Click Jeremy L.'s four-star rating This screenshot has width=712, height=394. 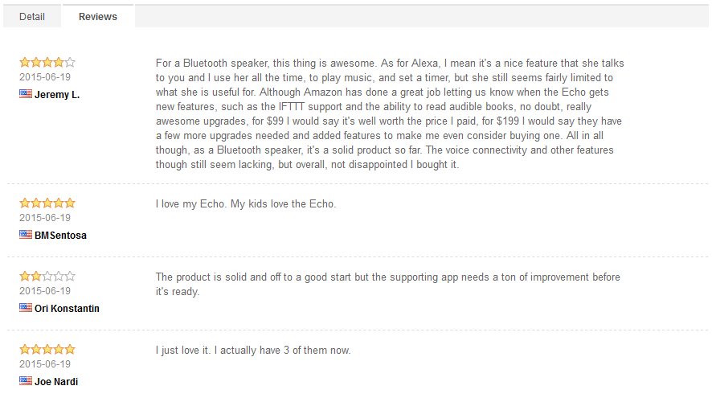[47, 62]
